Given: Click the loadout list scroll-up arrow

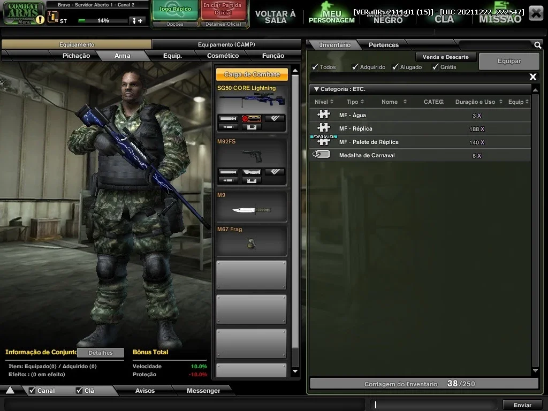Looking at the screenshot, I should pyautogui.click(x=295, y=70).
